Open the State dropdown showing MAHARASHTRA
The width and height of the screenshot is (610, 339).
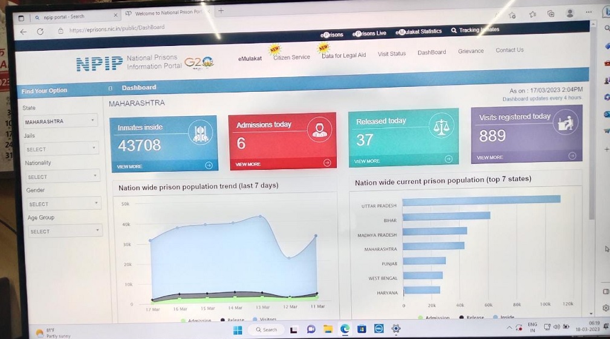pos(59,121)
